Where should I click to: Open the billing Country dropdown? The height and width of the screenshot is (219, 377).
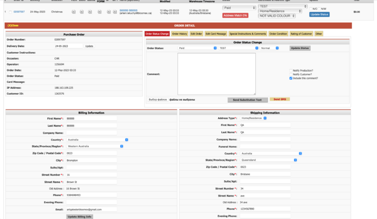97,140
